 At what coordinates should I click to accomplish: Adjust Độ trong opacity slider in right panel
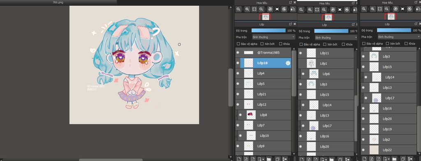[x=394, y=30]
